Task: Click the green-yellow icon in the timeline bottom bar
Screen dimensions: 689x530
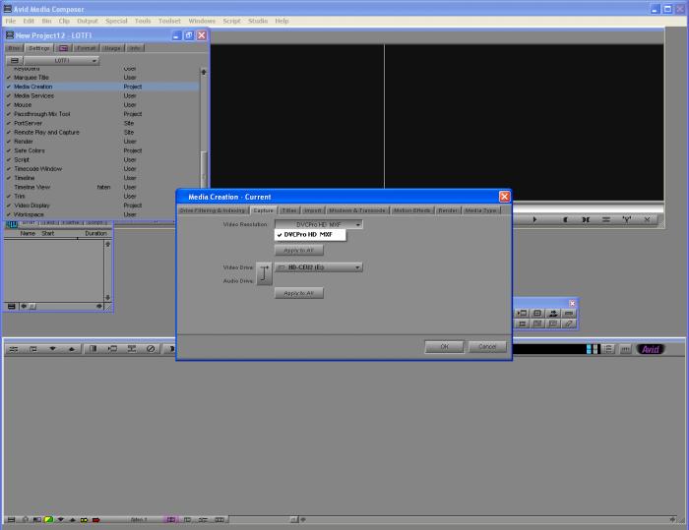Action: pos(48,520)
